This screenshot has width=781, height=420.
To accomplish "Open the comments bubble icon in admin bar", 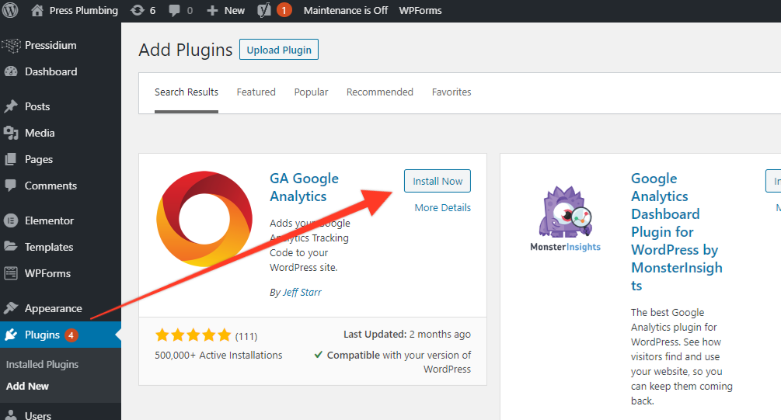I will 174,10.
